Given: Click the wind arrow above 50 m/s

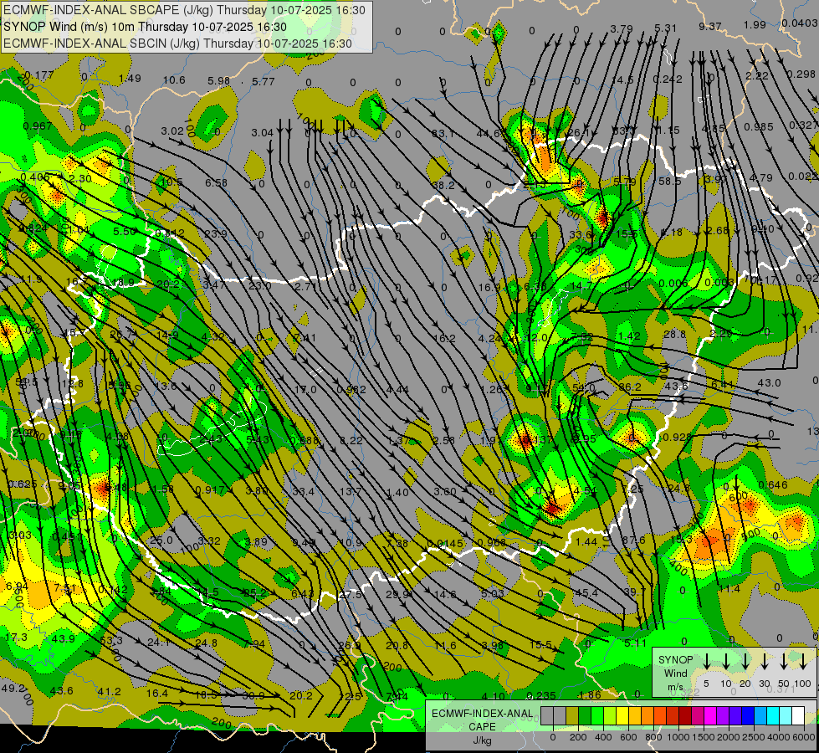Looking at the screenshot, I should click(784, 661).
